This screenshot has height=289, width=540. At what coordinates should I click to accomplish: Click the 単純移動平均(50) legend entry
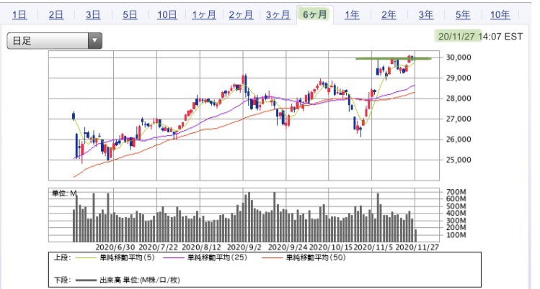pyautogui.click(x=316, y=257)
